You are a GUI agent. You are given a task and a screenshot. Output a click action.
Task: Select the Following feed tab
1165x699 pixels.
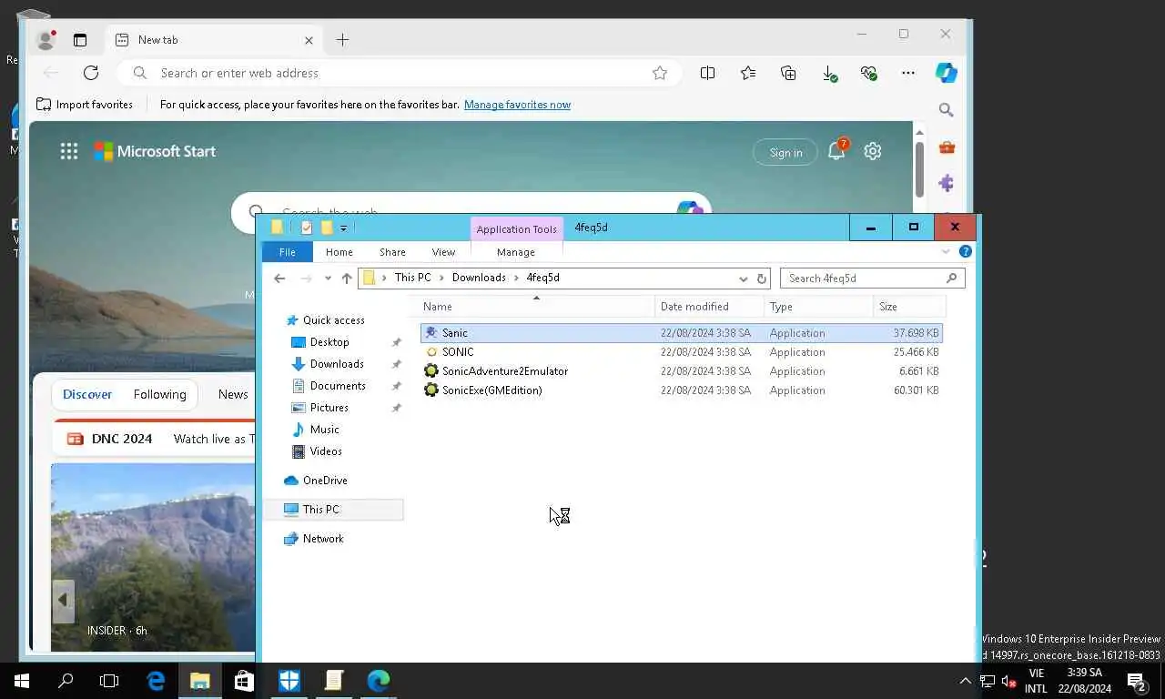160,394
